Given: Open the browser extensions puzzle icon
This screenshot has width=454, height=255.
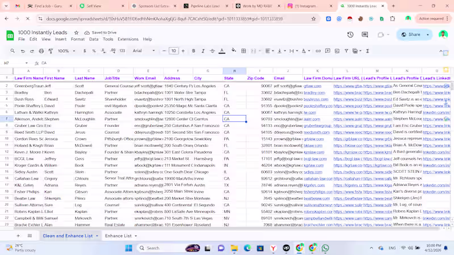Looking at the screenshot, I should 392,19.
